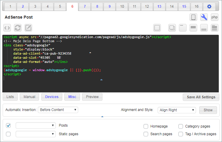
Task: Collapse the code editor with small arrow
Action: pyautogui.click(x=101, y=80)
